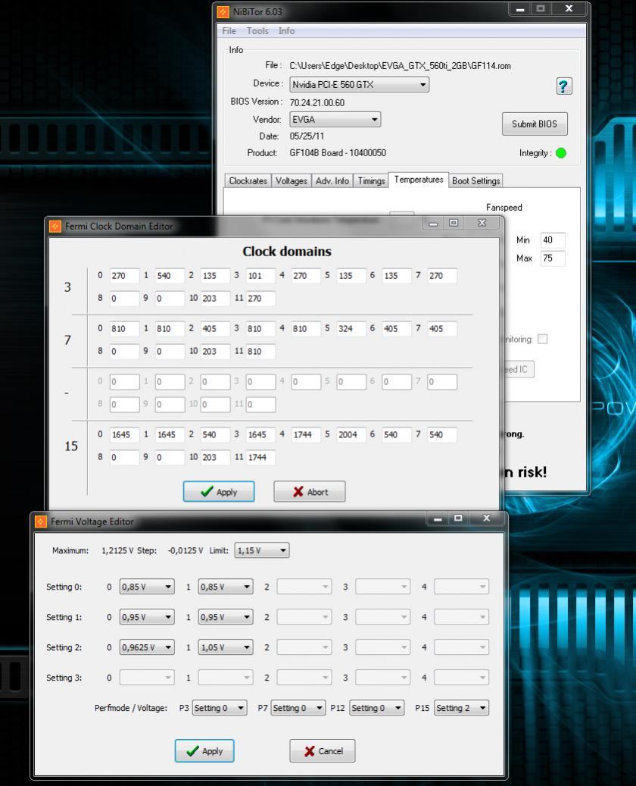Click domain 3 field 11 showing 270
Image resolution: width=636 pixels, height=786 pixels.
pyautogui.click(x=260, y=299)
